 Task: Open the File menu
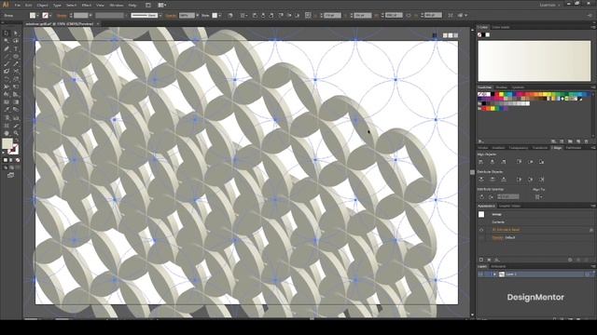pyautogui.click(x=18, y=6)
